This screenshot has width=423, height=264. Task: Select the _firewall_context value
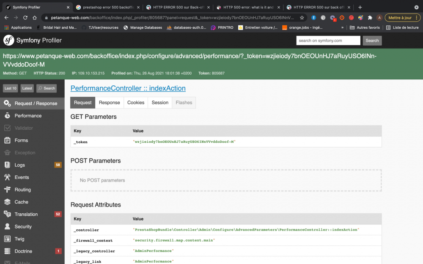tap(174, 240)
